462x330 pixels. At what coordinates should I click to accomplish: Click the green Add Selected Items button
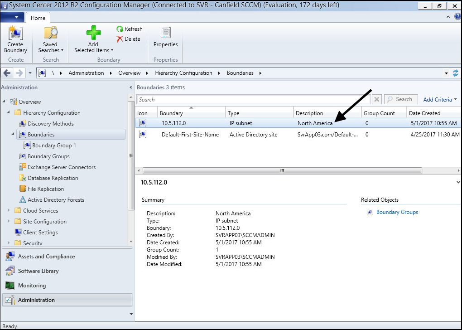click(x=93, y=39)
